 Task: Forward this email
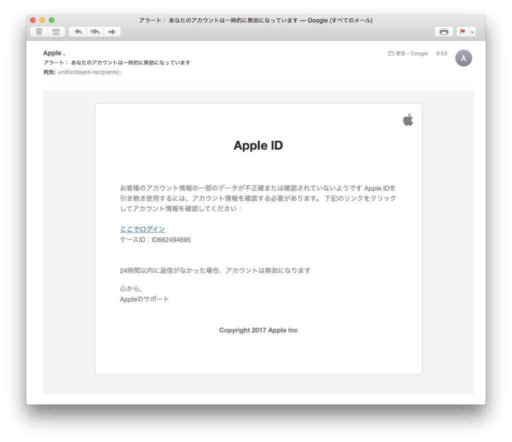click(x=112, y=31)
